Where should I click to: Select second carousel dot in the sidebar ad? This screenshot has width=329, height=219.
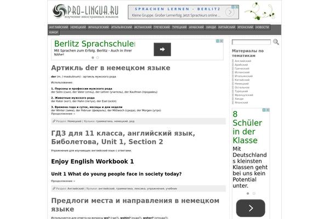tap(254, 193)
